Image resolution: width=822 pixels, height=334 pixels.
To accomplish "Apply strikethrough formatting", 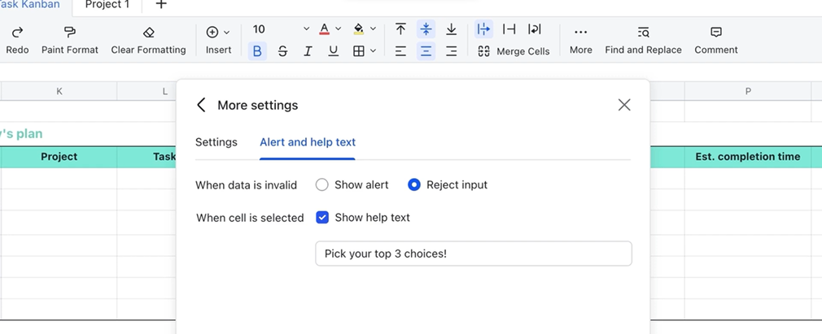I will [x=282, y=51].
